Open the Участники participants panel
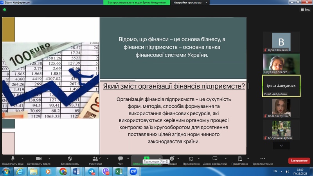The height and width of the screenshot is (176, 313). point(95,161)
